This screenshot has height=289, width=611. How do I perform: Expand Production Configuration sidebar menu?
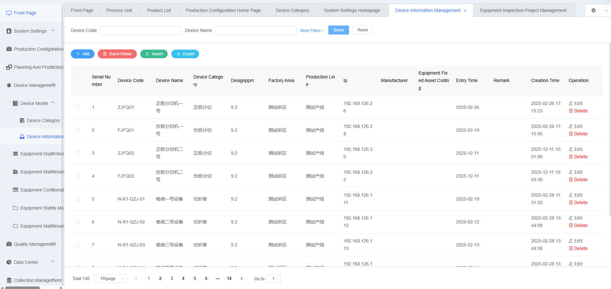pyautogui.click(x=53, y=48)
